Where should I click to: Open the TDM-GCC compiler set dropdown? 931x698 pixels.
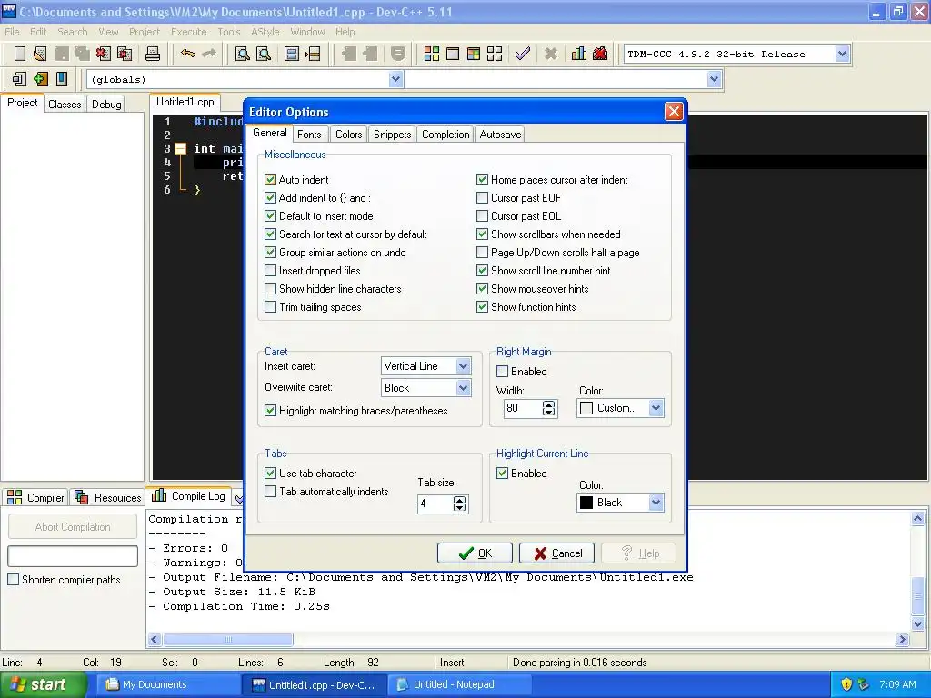coord(842,54)
